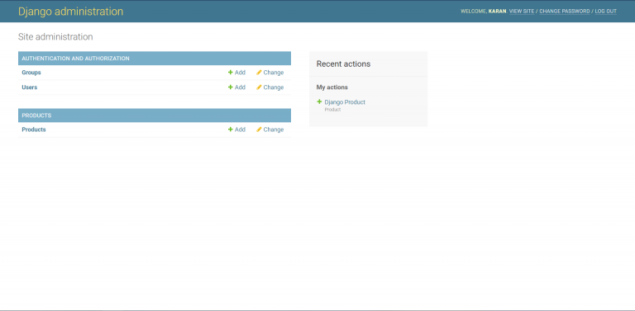The width and height of the screenshot is (635, 311).
Task: Click the pencil icon in Products row
Action: (x=259, y=130)
